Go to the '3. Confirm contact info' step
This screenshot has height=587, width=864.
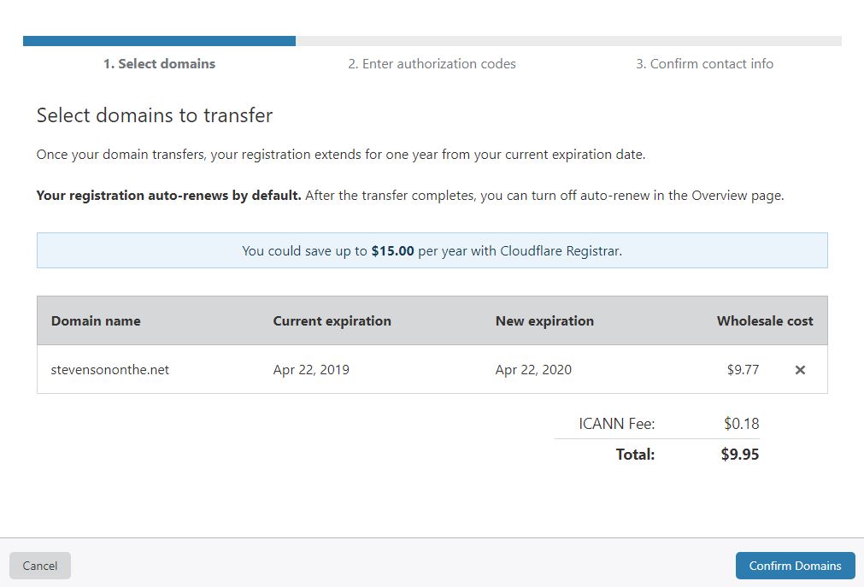(705, 64)
